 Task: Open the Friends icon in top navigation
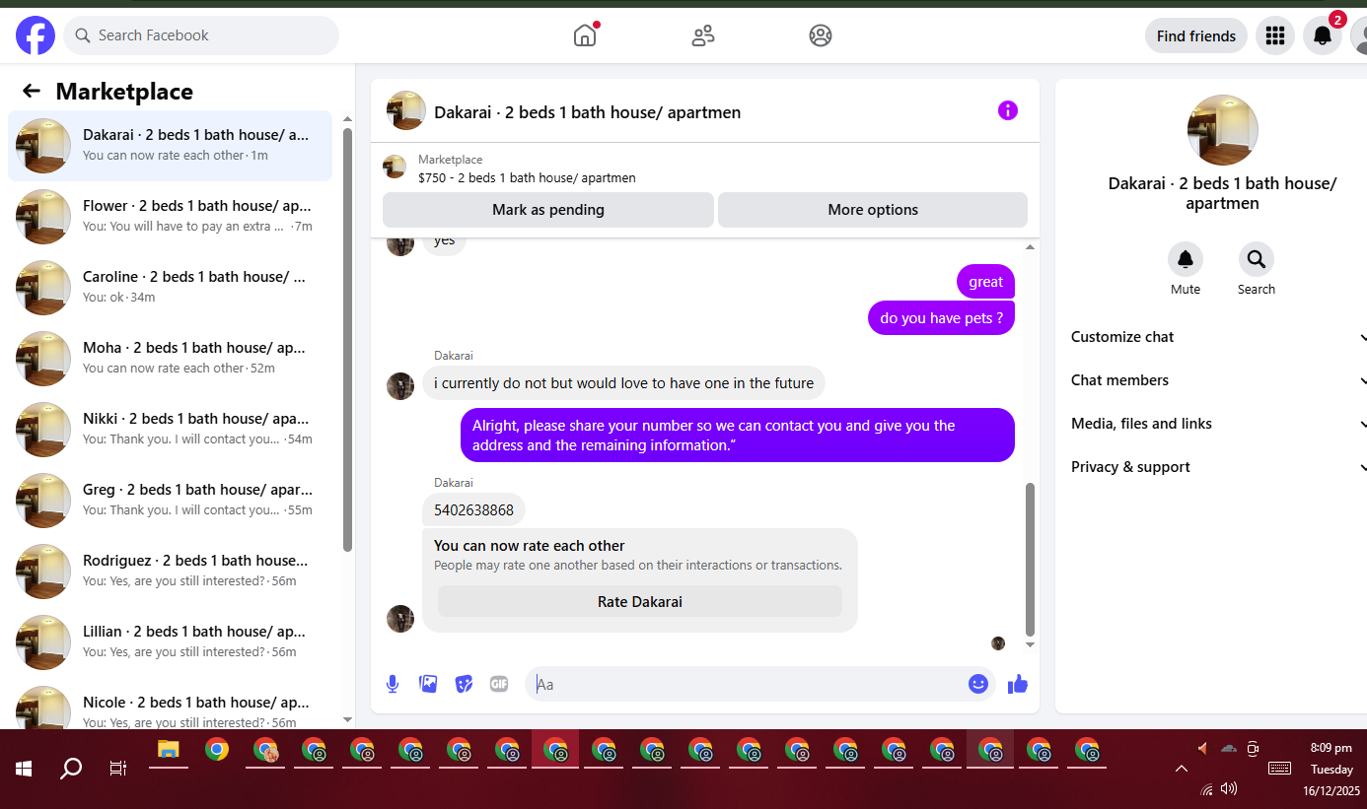tap(703, 35)
